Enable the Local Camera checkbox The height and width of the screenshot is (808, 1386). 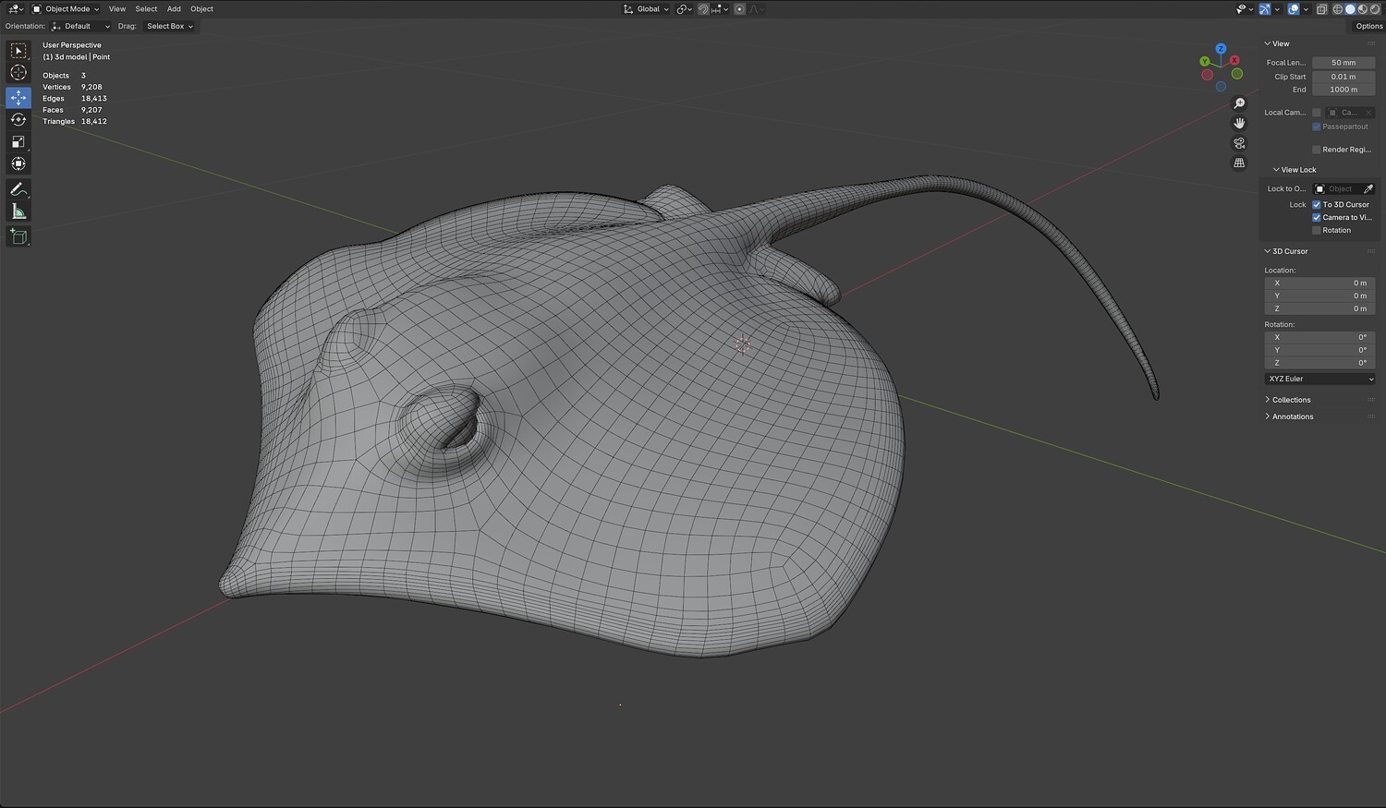point(1317,113)
